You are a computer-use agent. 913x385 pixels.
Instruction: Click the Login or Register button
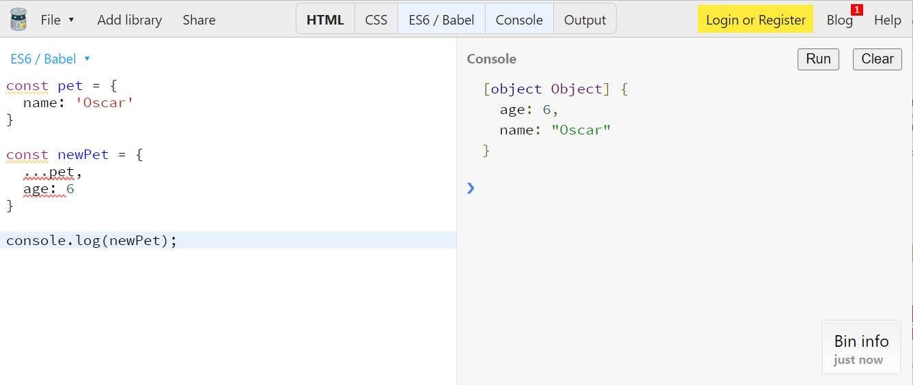755,20
